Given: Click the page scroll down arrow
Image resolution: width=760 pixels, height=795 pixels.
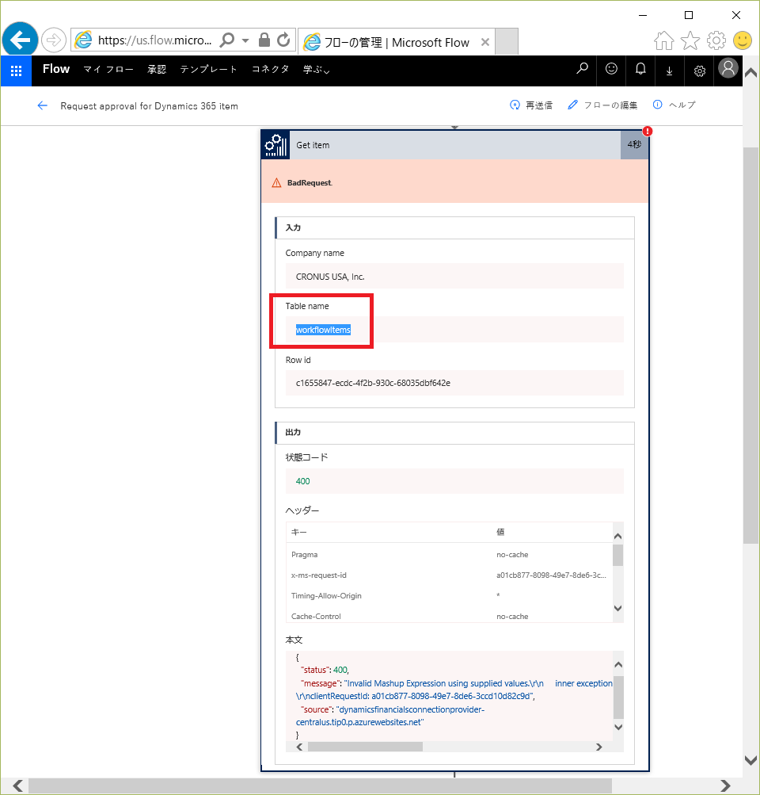Looking at the screenshot, I should pyautogui.click(x=751, y=760).
